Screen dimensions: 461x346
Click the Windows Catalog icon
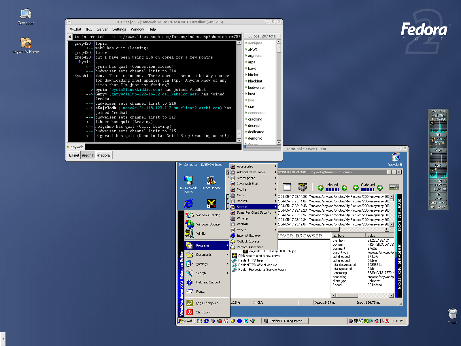point(189,215)
